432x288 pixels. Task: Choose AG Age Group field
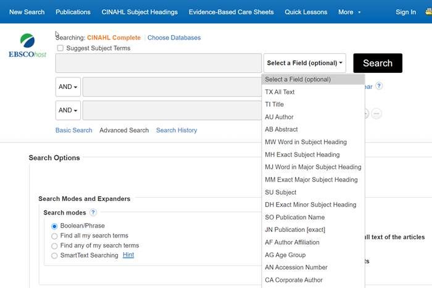click(x=313, y=255)
